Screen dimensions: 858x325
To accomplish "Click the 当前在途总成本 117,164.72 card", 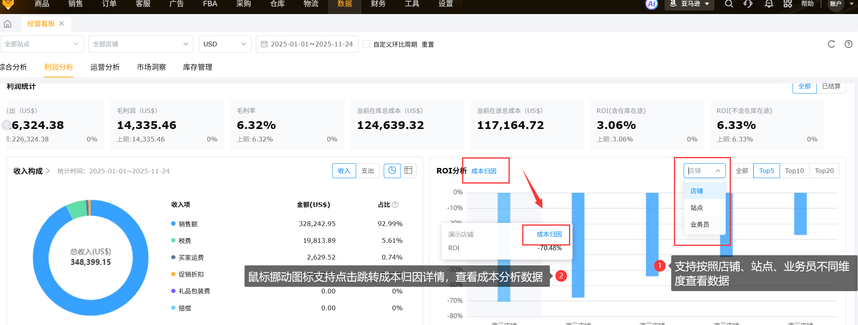I will click(x=527, y=125).
